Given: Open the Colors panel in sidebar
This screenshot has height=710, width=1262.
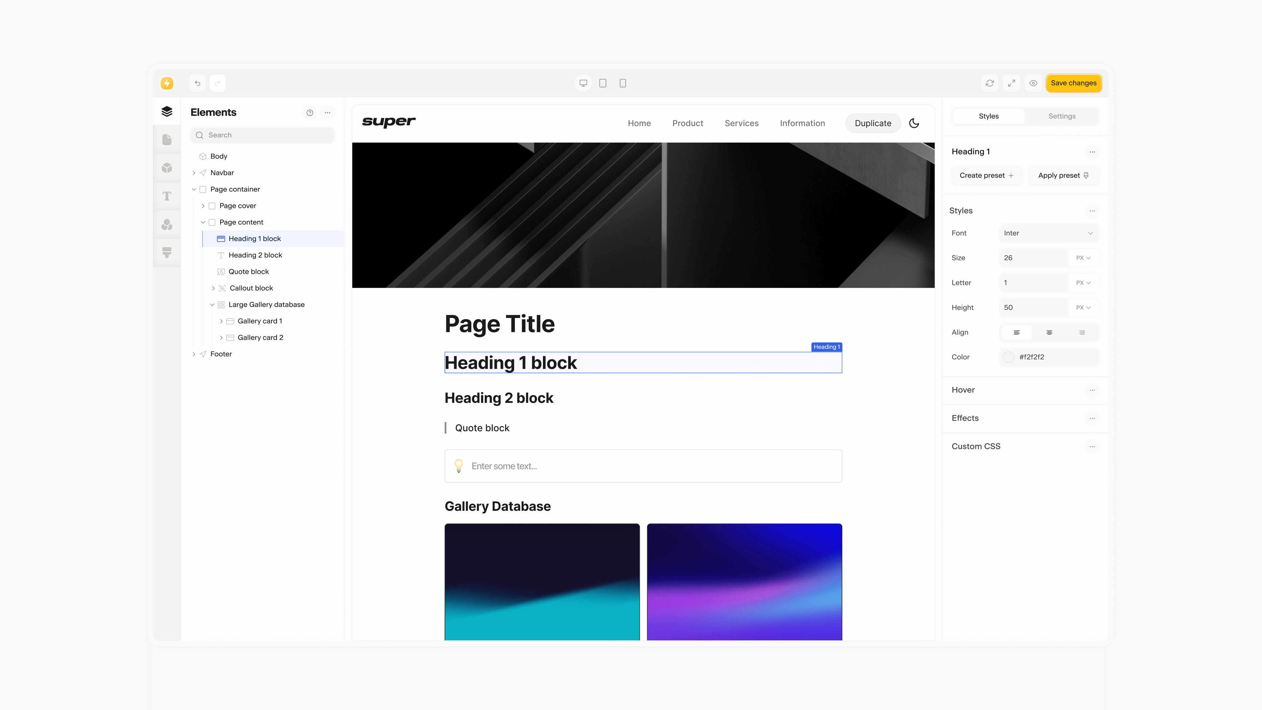Looking at the screenshot, I should point(167,225).
